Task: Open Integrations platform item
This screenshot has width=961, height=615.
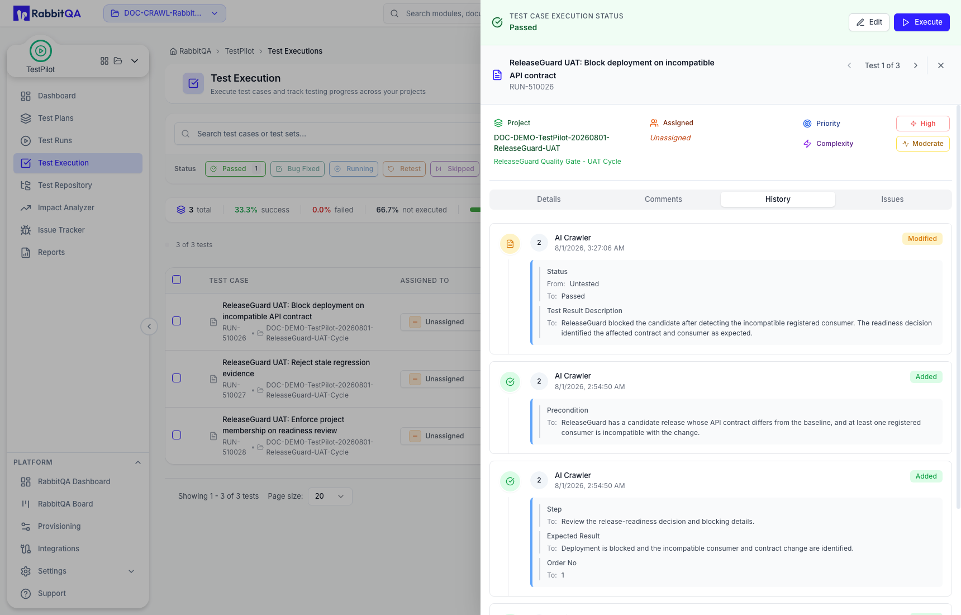Action: point(78,548)
